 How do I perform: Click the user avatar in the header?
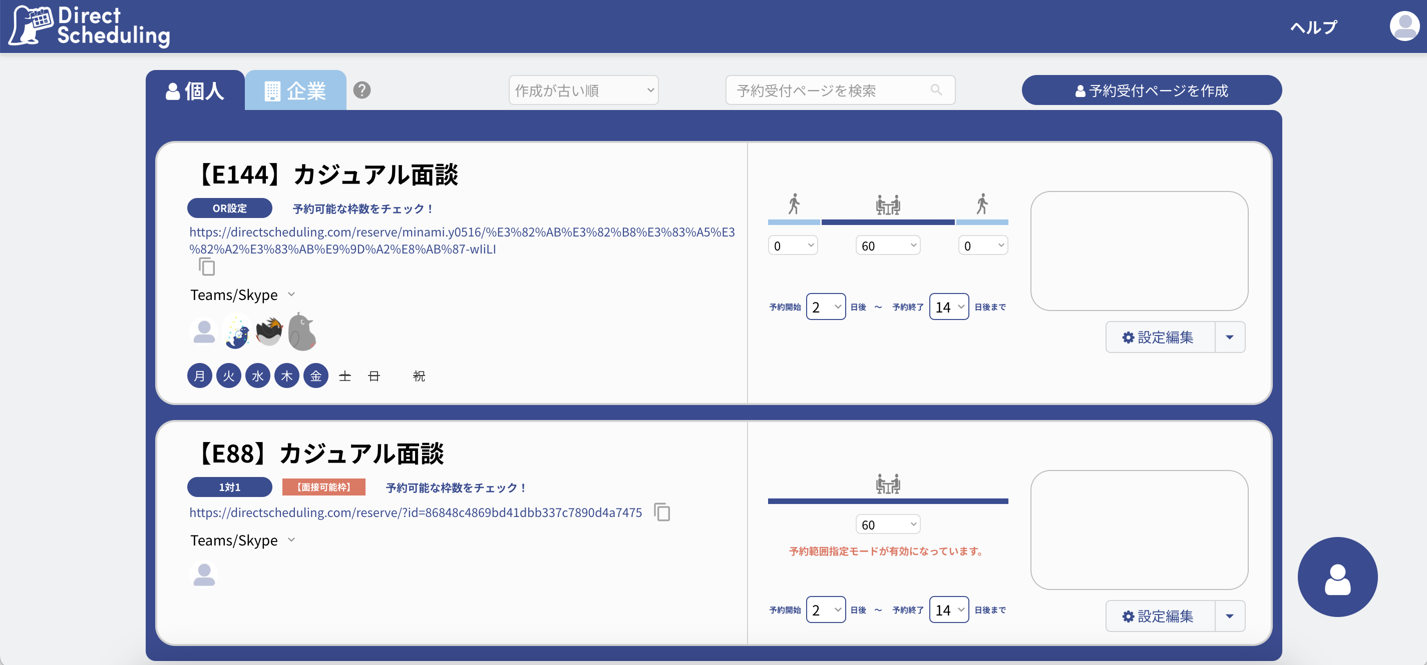tap(1404, 25)
